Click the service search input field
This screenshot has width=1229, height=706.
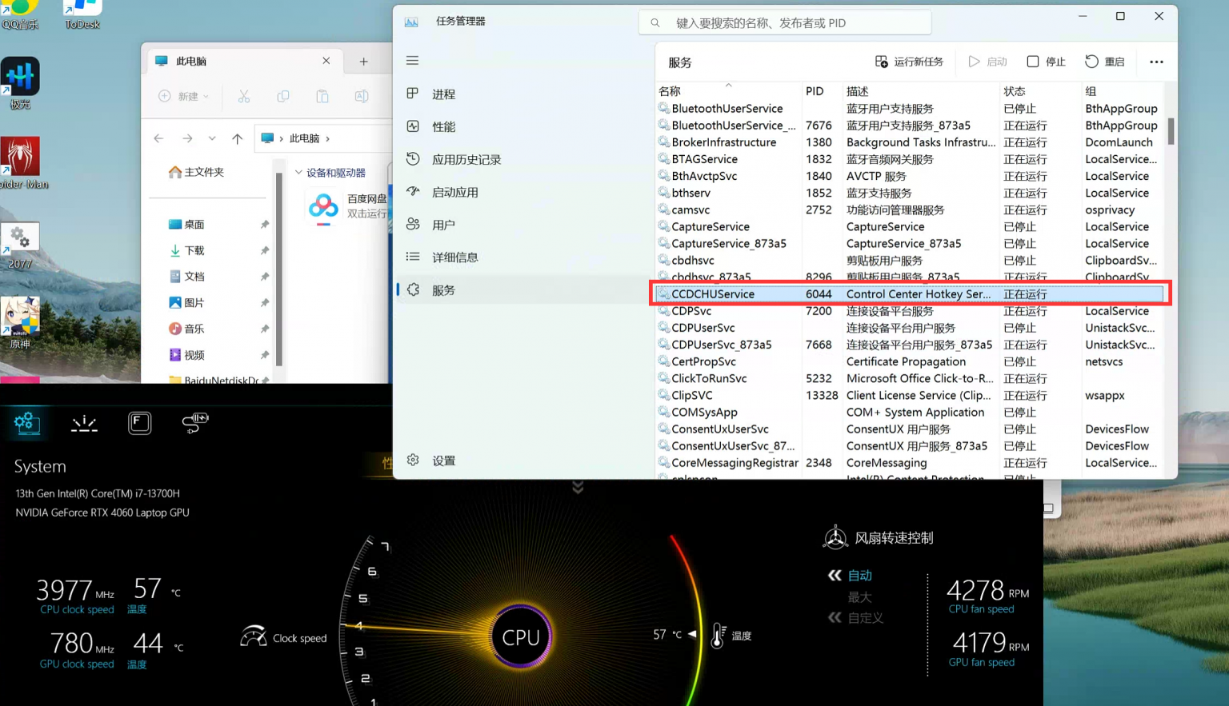(784, 22)
